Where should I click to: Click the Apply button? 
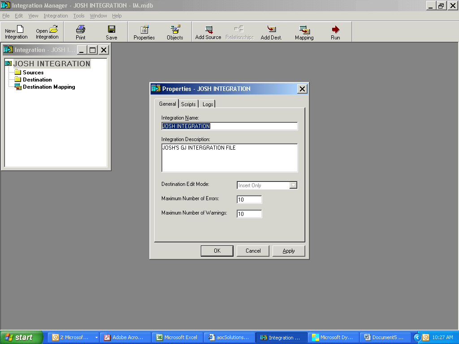[289, 251]
